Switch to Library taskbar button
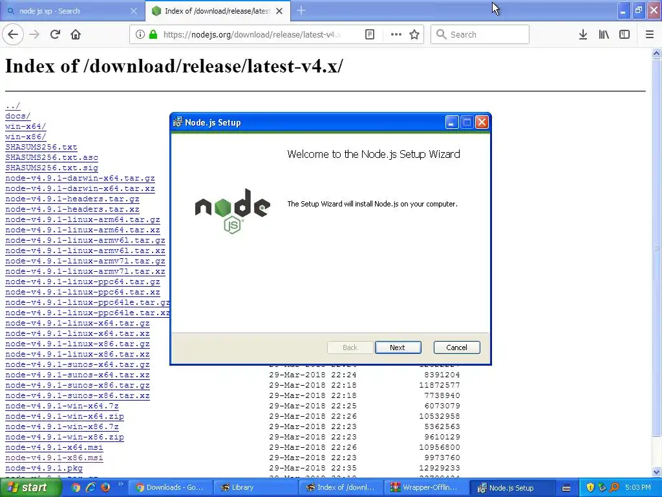Screen dimensions: 662x497 tap(255, 487)
